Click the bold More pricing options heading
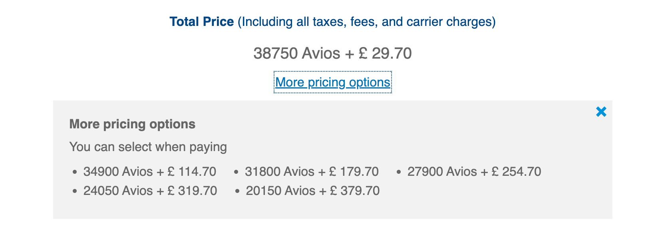This screenshot has width=656, height=232. click(x=132, y=124)
